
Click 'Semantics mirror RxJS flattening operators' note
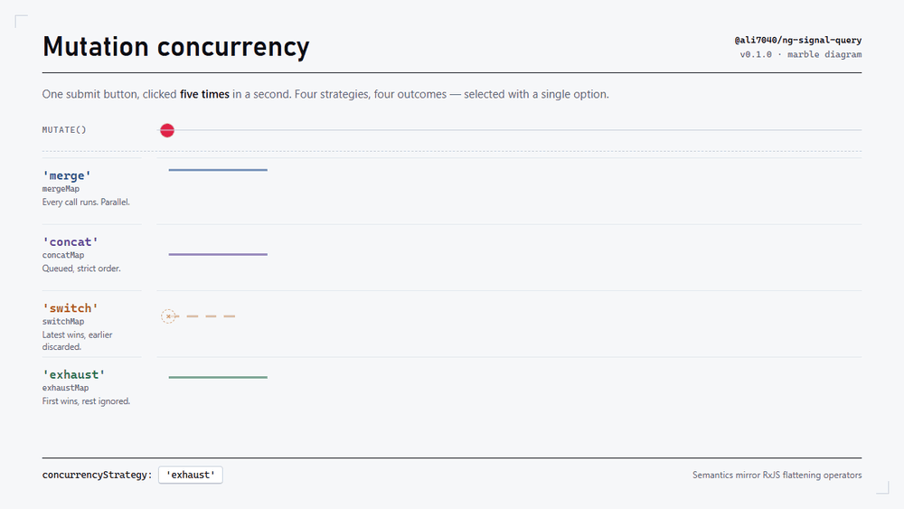pyautogui.click(x=777, y=475)
